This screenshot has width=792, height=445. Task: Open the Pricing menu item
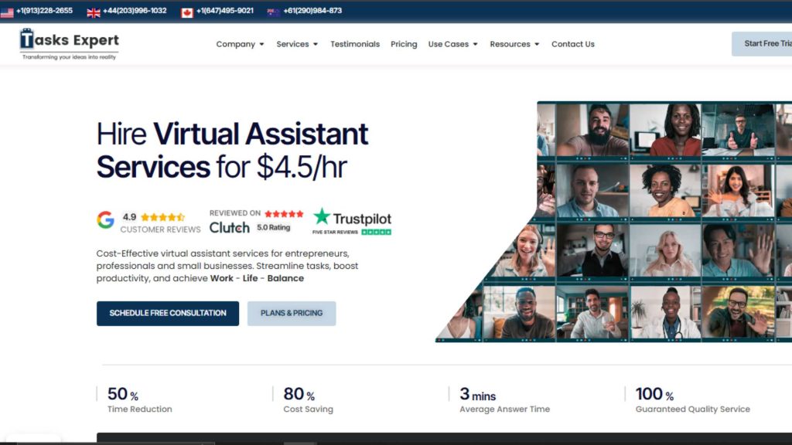404,44
